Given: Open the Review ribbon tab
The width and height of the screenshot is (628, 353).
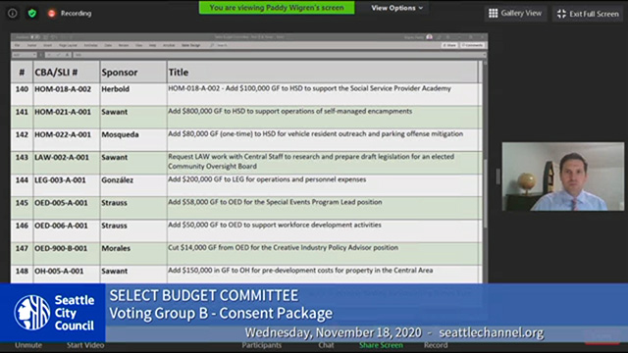Looking at the screenshot, I should [124, 45].
